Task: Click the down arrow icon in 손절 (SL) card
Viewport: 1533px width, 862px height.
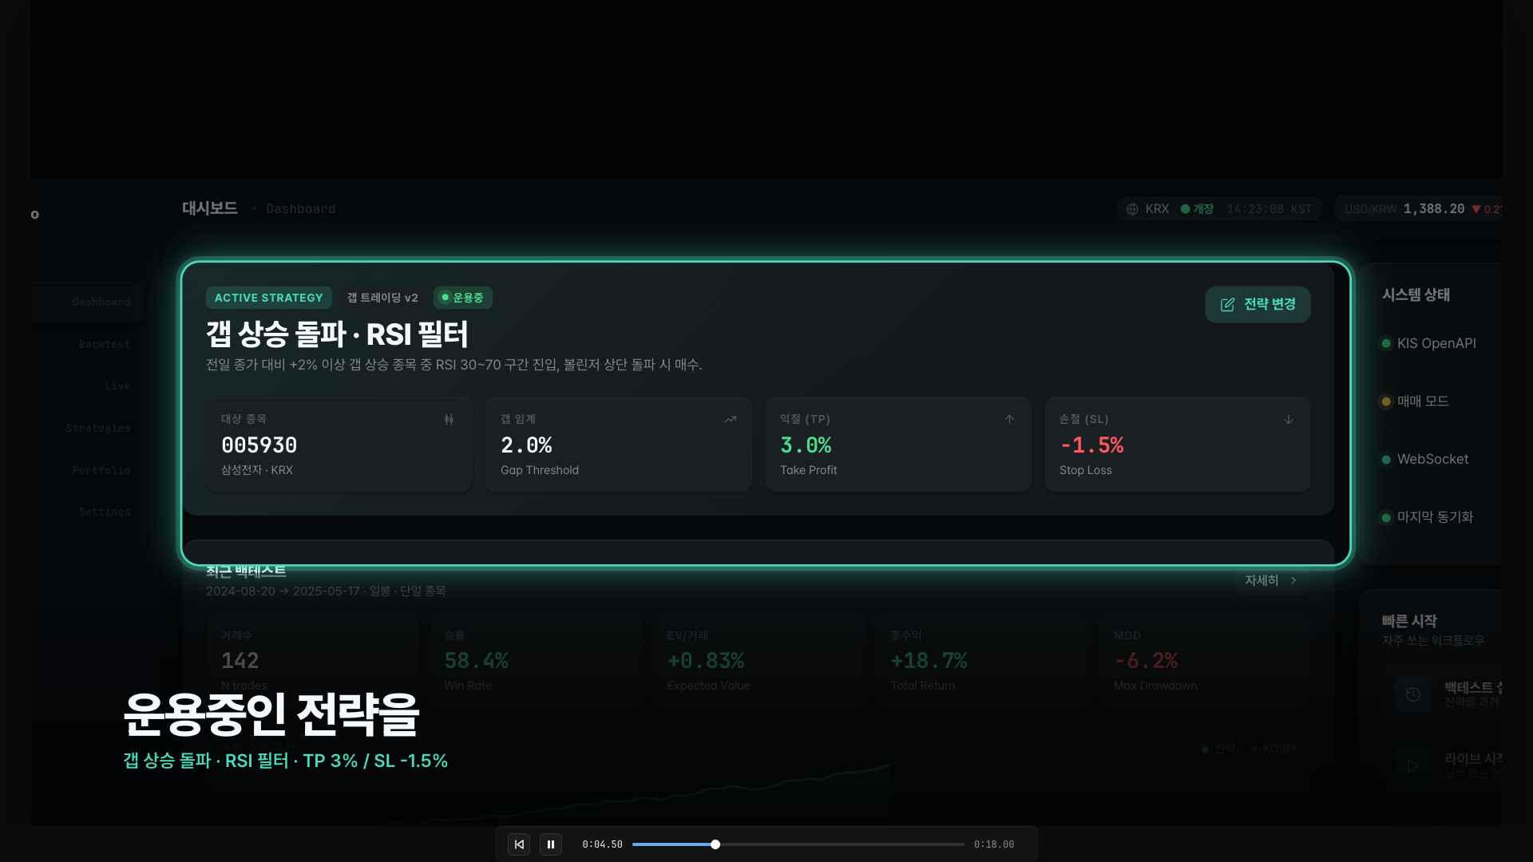Action: coord(1289,419)
